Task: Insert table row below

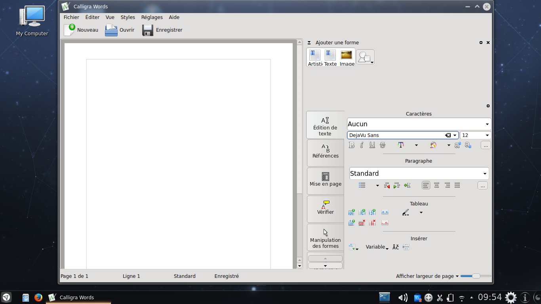Action: coord(351,223)
